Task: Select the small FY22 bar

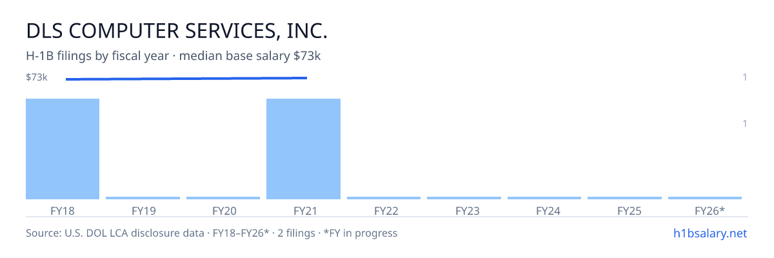Action: tap(384, 198)
